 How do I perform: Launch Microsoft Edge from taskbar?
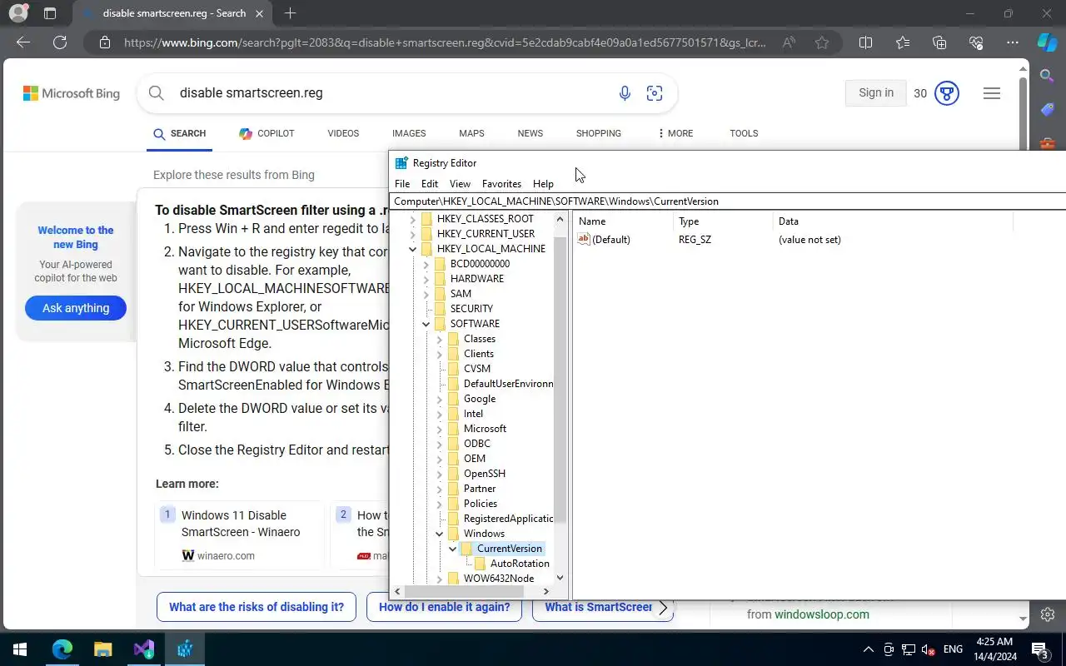pyautogui.click(x=62, y=649)
